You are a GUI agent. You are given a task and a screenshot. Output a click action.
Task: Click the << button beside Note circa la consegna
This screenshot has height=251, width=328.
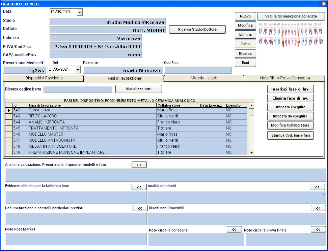coord(234,229)
